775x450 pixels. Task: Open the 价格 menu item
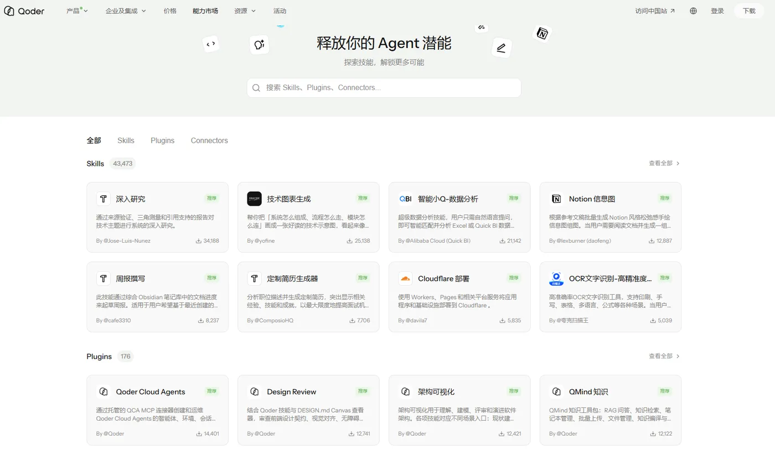coord(170,11)
